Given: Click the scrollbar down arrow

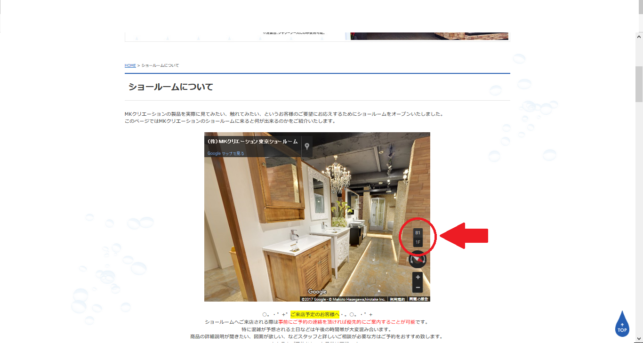Looking at the screenshot, I should 639,339.
